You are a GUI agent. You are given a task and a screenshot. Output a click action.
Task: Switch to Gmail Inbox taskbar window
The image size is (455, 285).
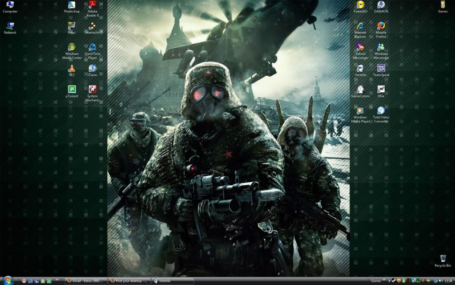(85, 281)
